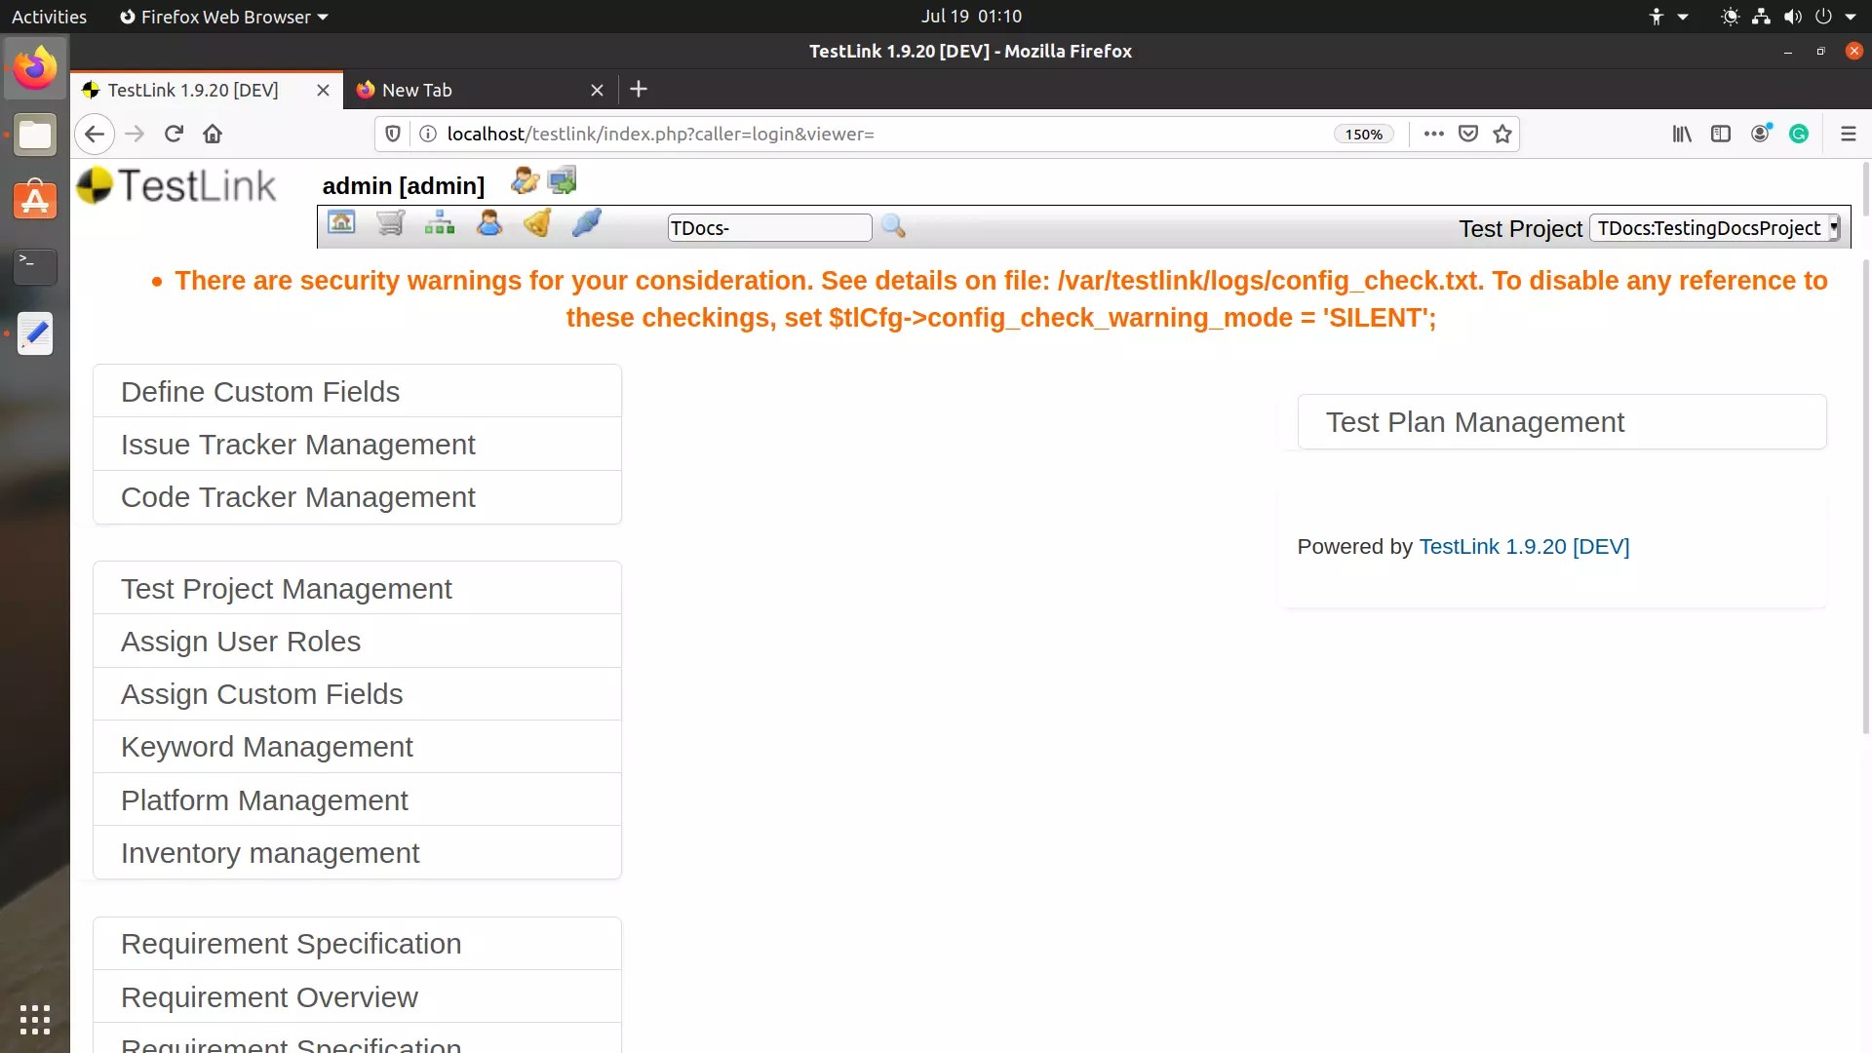Start a search with the magnifier icon
Screen dimensions: 1872x1053
point(893,225)
